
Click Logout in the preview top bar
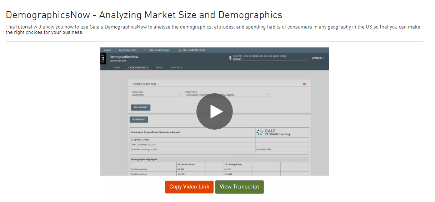[107, 50]
